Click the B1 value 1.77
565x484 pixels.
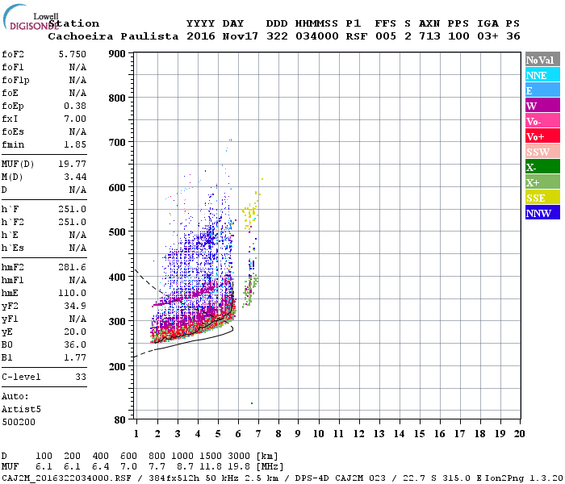coord(75,357)
